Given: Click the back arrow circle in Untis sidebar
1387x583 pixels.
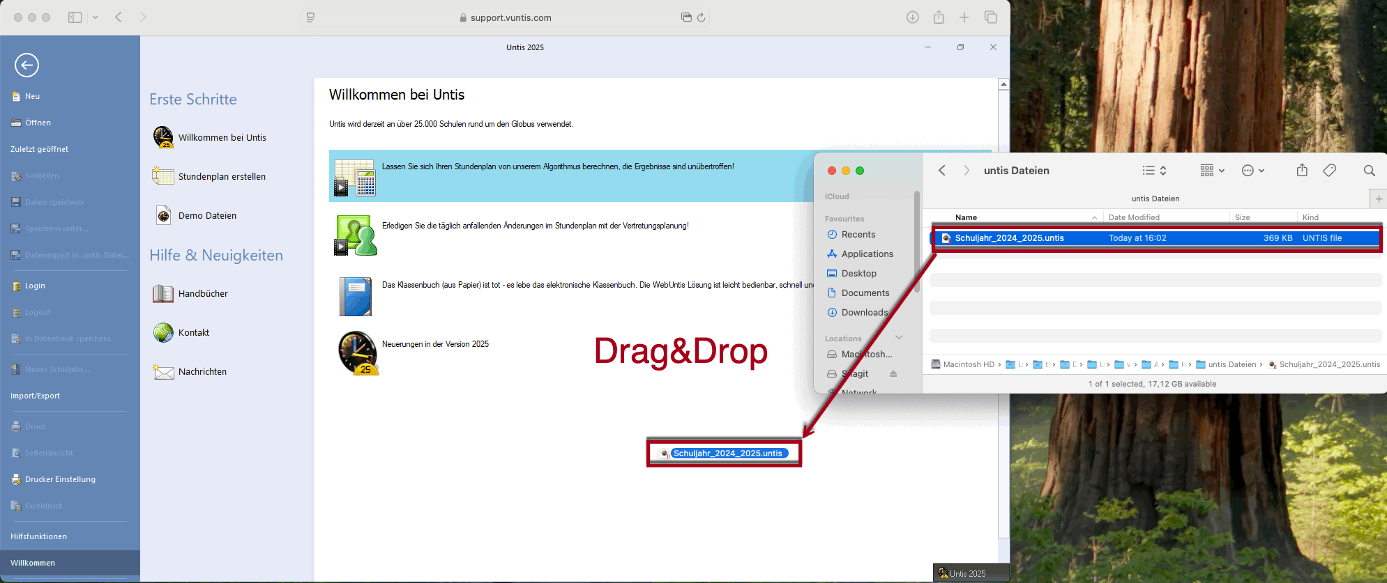Looking at the screenshot, I should pos(26,65).
